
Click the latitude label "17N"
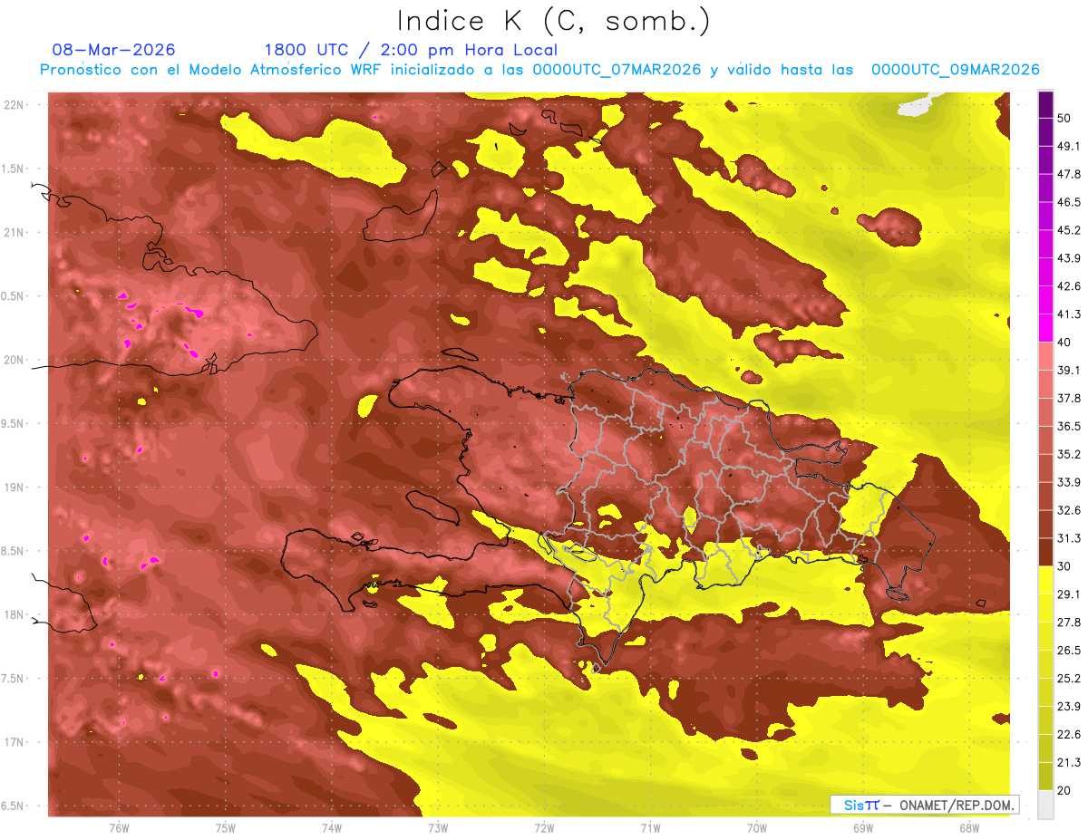15,742
